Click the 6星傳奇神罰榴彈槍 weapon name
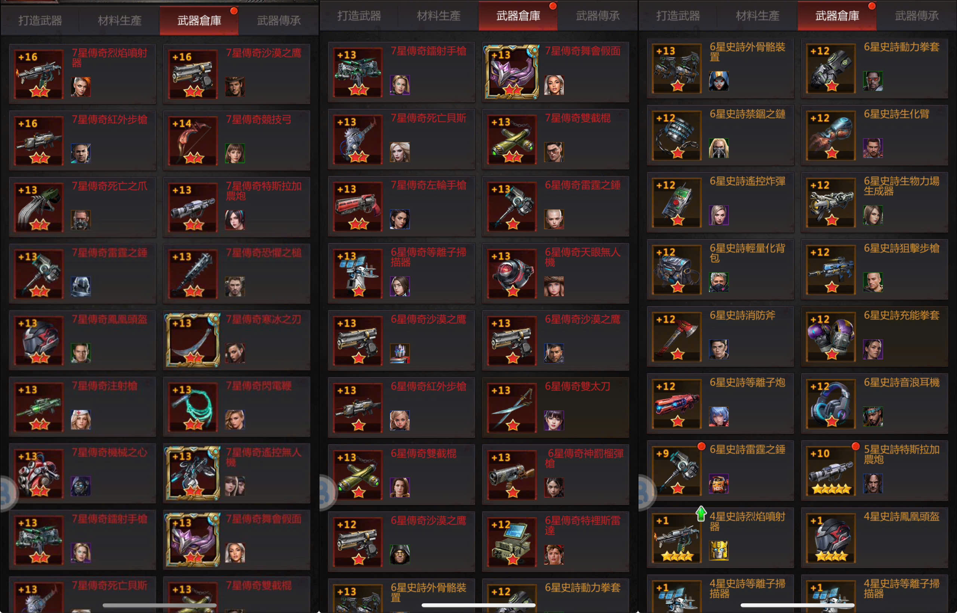957x613 pixels. click(584, 458)
